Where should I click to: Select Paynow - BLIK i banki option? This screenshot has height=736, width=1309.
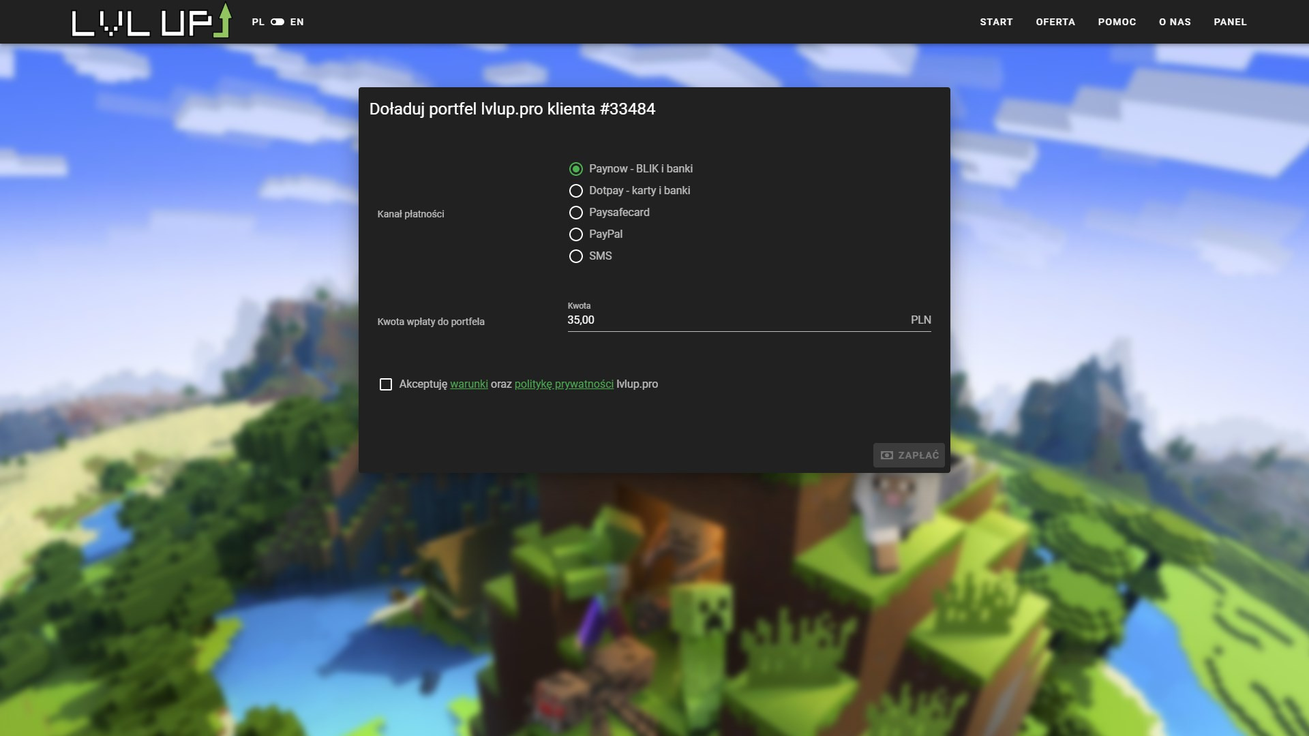pyautogui.click(x=576, y=169)
